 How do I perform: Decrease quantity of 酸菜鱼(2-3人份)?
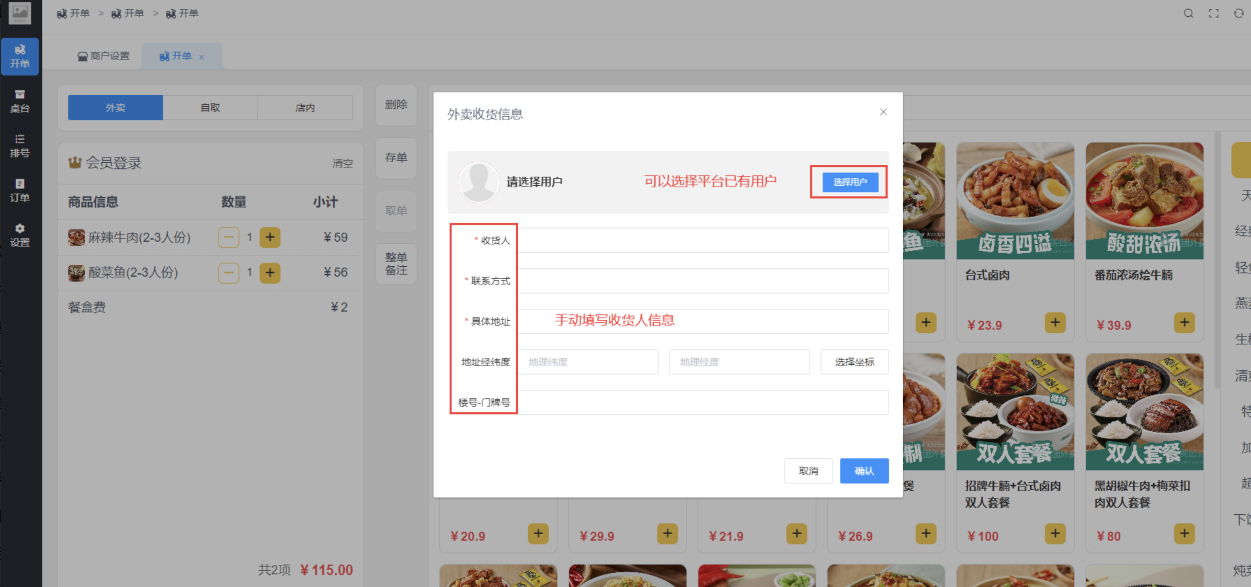pos(229,273)
